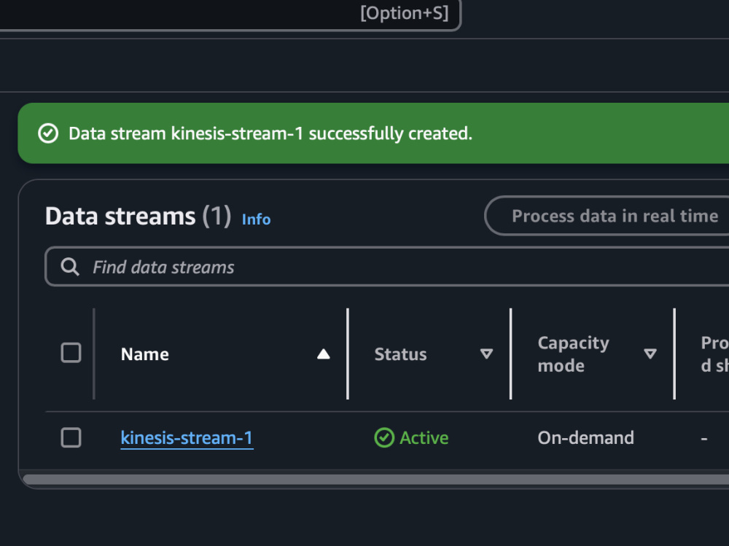Open the Status column sort arrow

486,354
